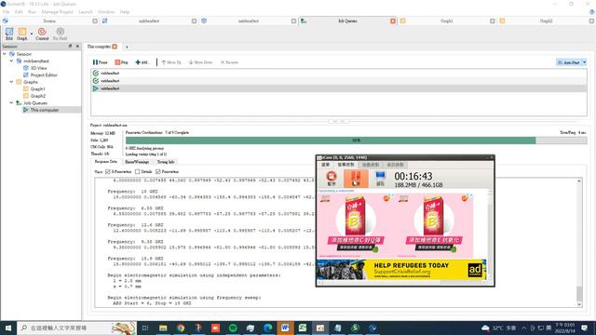596x335 pixels.
Task: Switch to the Timing Info tab
Action: click(x=166, y=162)
